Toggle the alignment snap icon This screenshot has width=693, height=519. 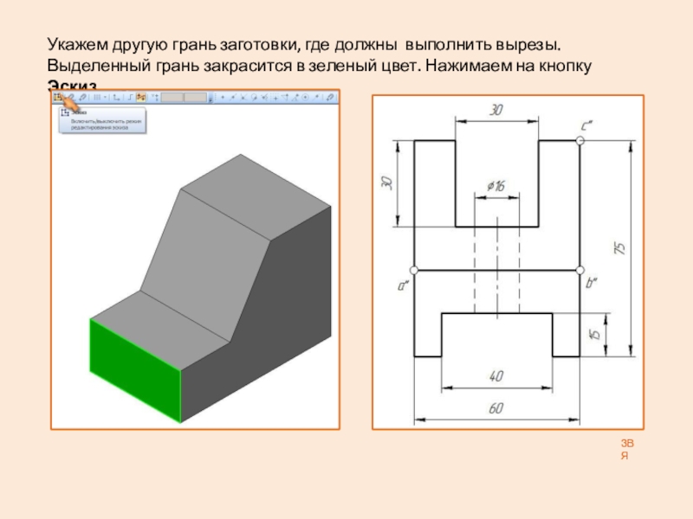tap(285, 97)
